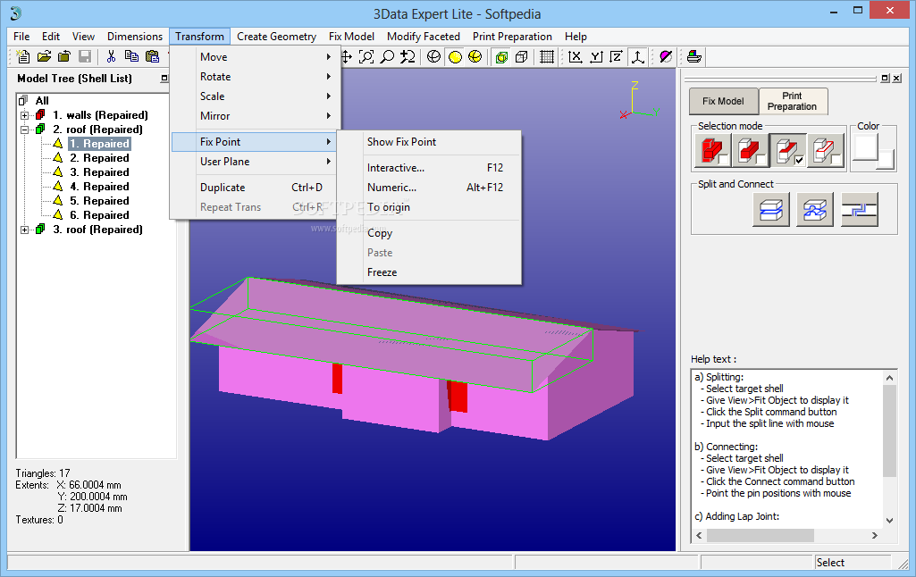Open the Mirror submenu
This screenshot has width=916, height=577.
click(256, 115)
